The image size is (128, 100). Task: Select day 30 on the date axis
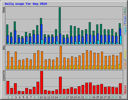pos(116,97)
